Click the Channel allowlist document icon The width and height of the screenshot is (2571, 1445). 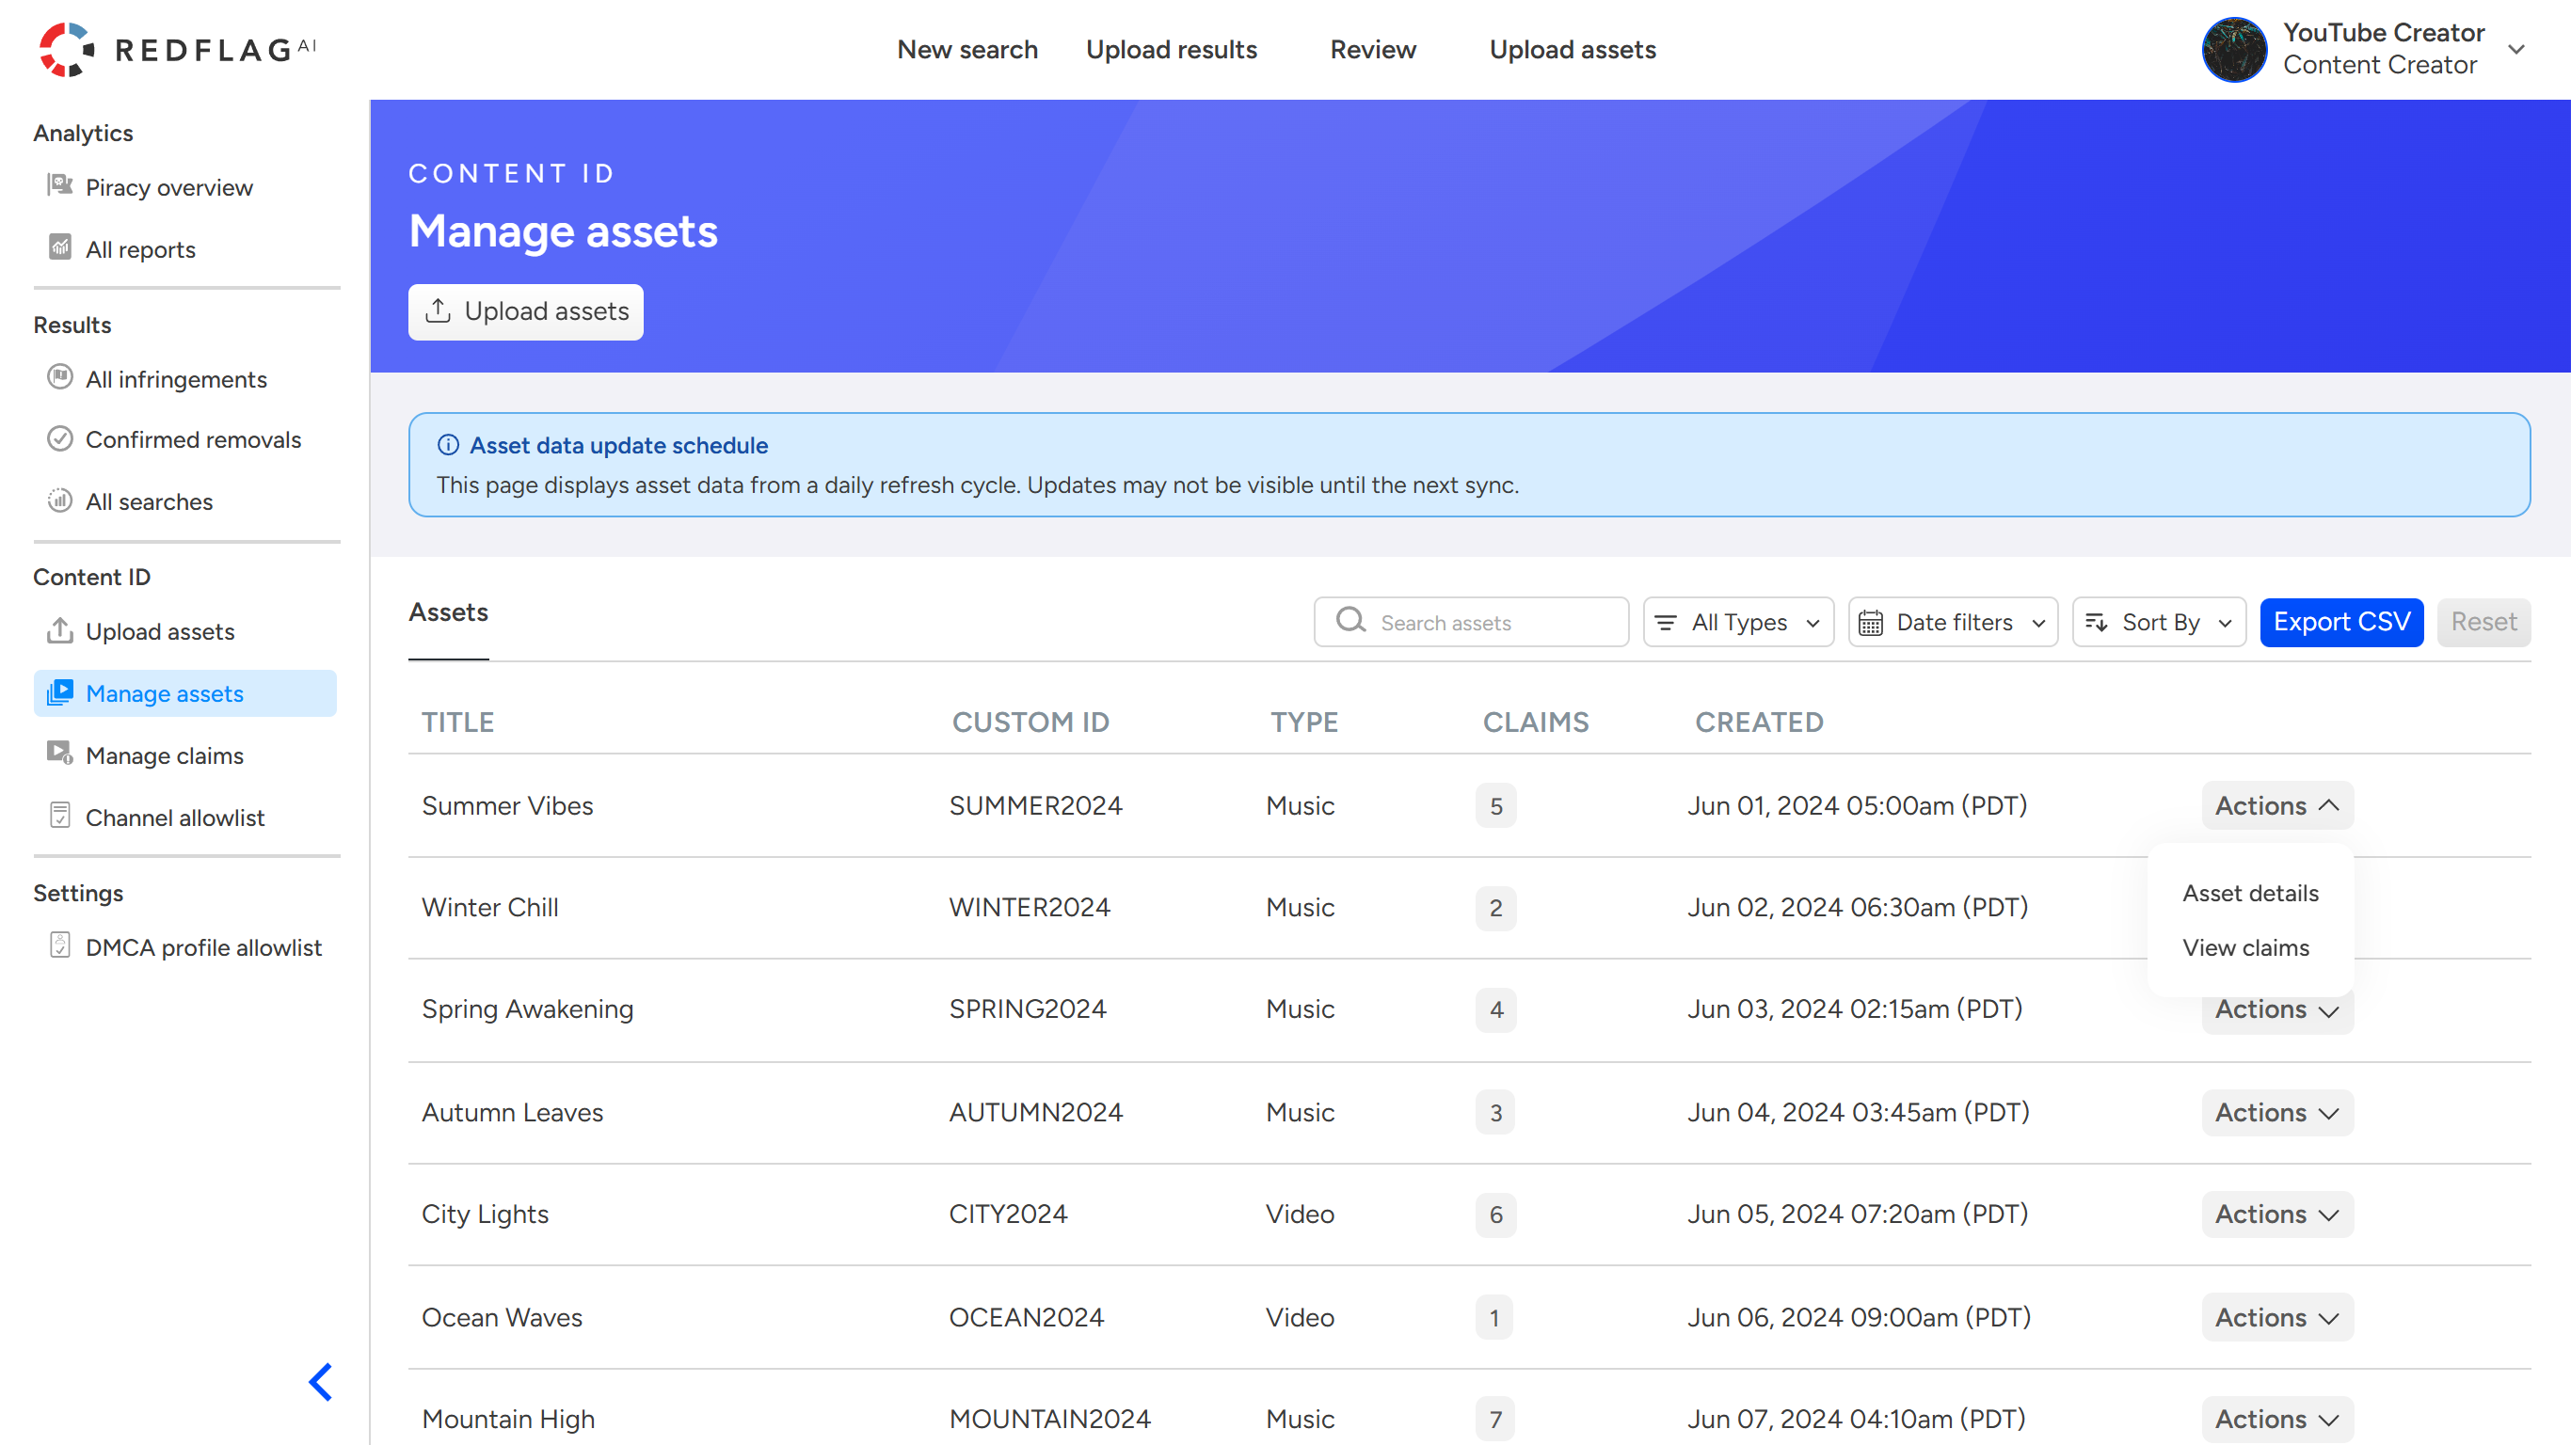tap(60, 817)
